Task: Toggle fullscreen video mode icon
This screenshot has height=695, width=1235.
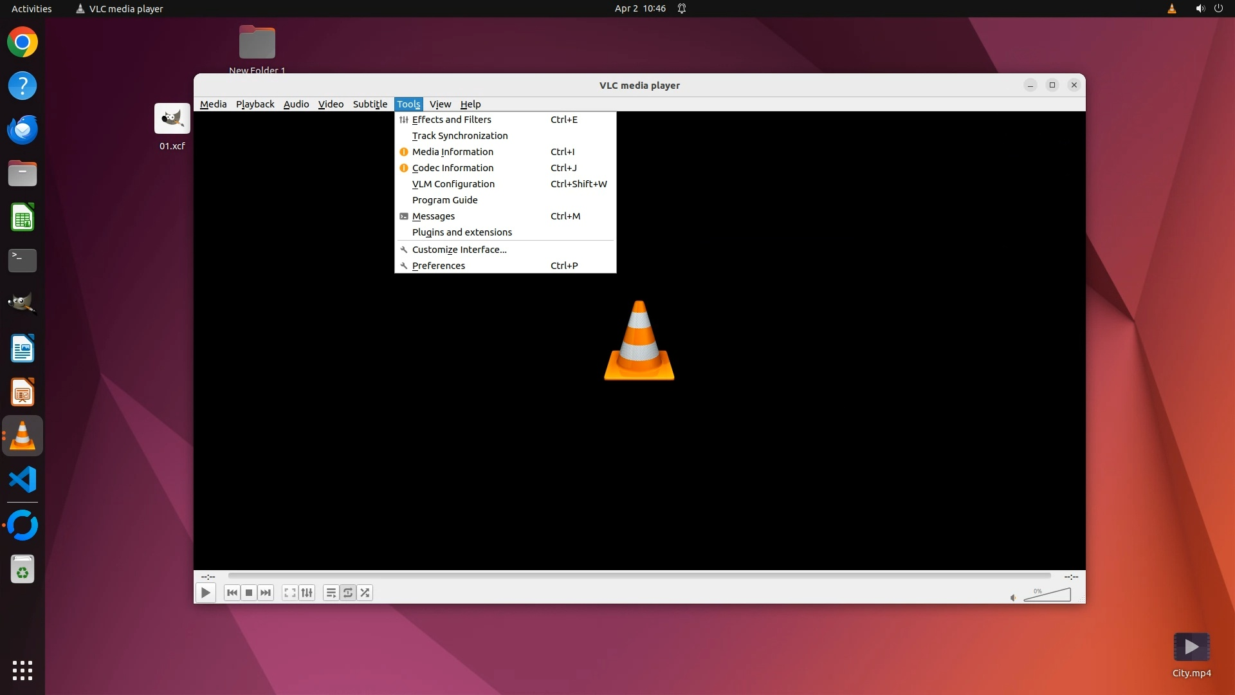Action: [290, 593]
